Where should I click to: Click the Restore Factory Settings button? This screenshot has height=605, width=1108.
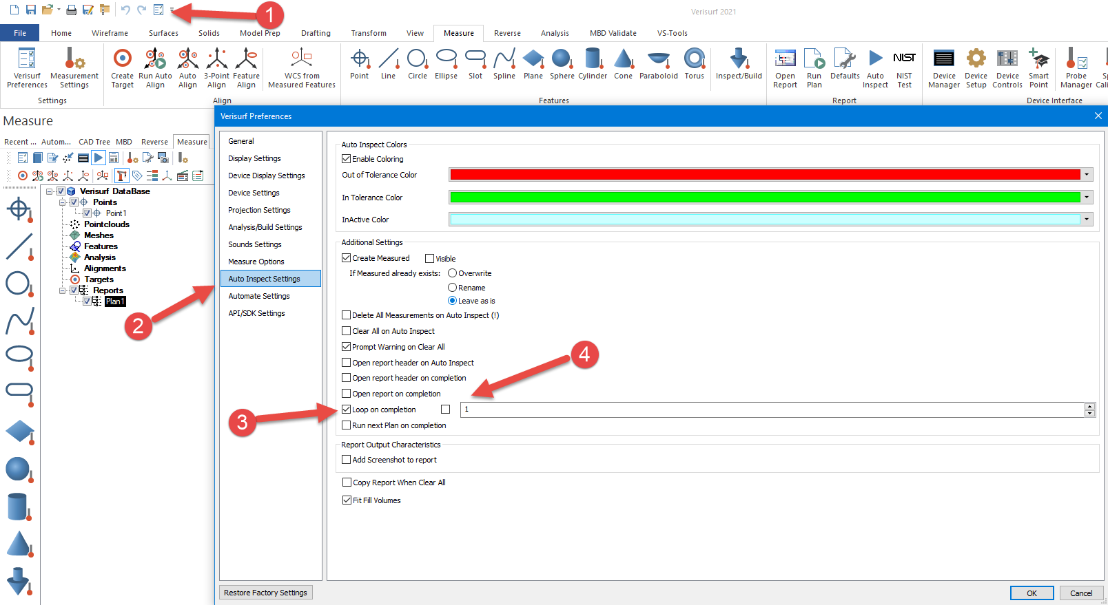pos(265,593)
